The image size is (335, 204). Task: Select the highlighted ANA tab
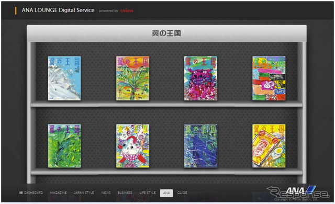tap(166, 193)
